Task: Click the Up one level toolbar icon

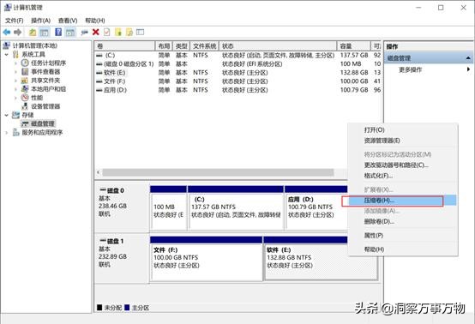Action: pos(33,32)
